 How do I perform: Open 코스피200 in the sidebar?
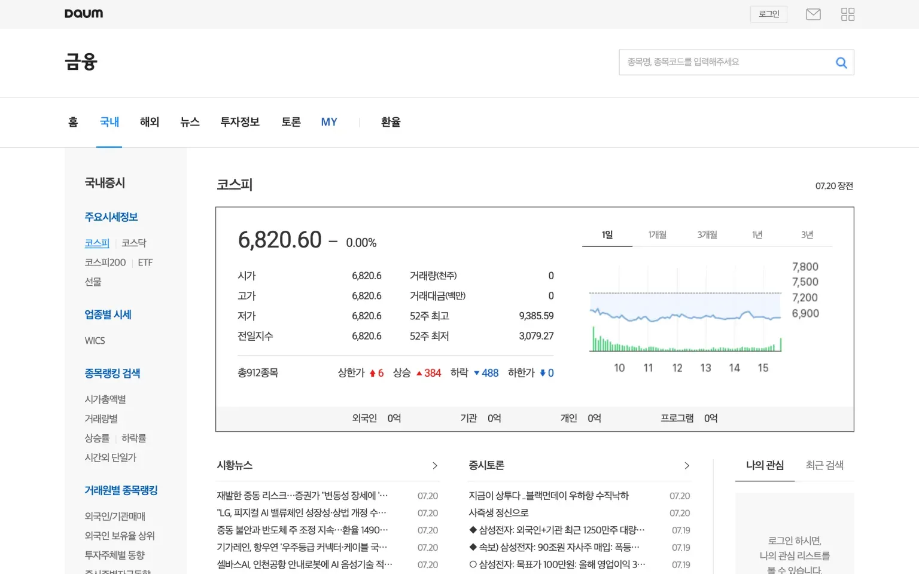[105, 262]
